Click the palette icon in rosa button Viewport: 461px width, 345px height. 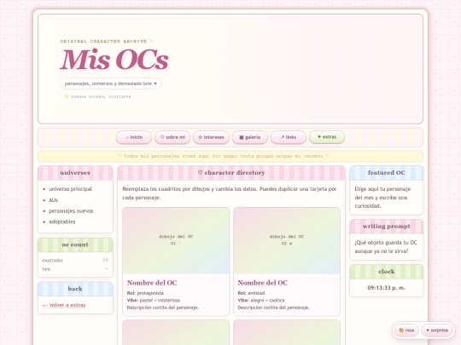pyautogui.click(x=401, y=331)
